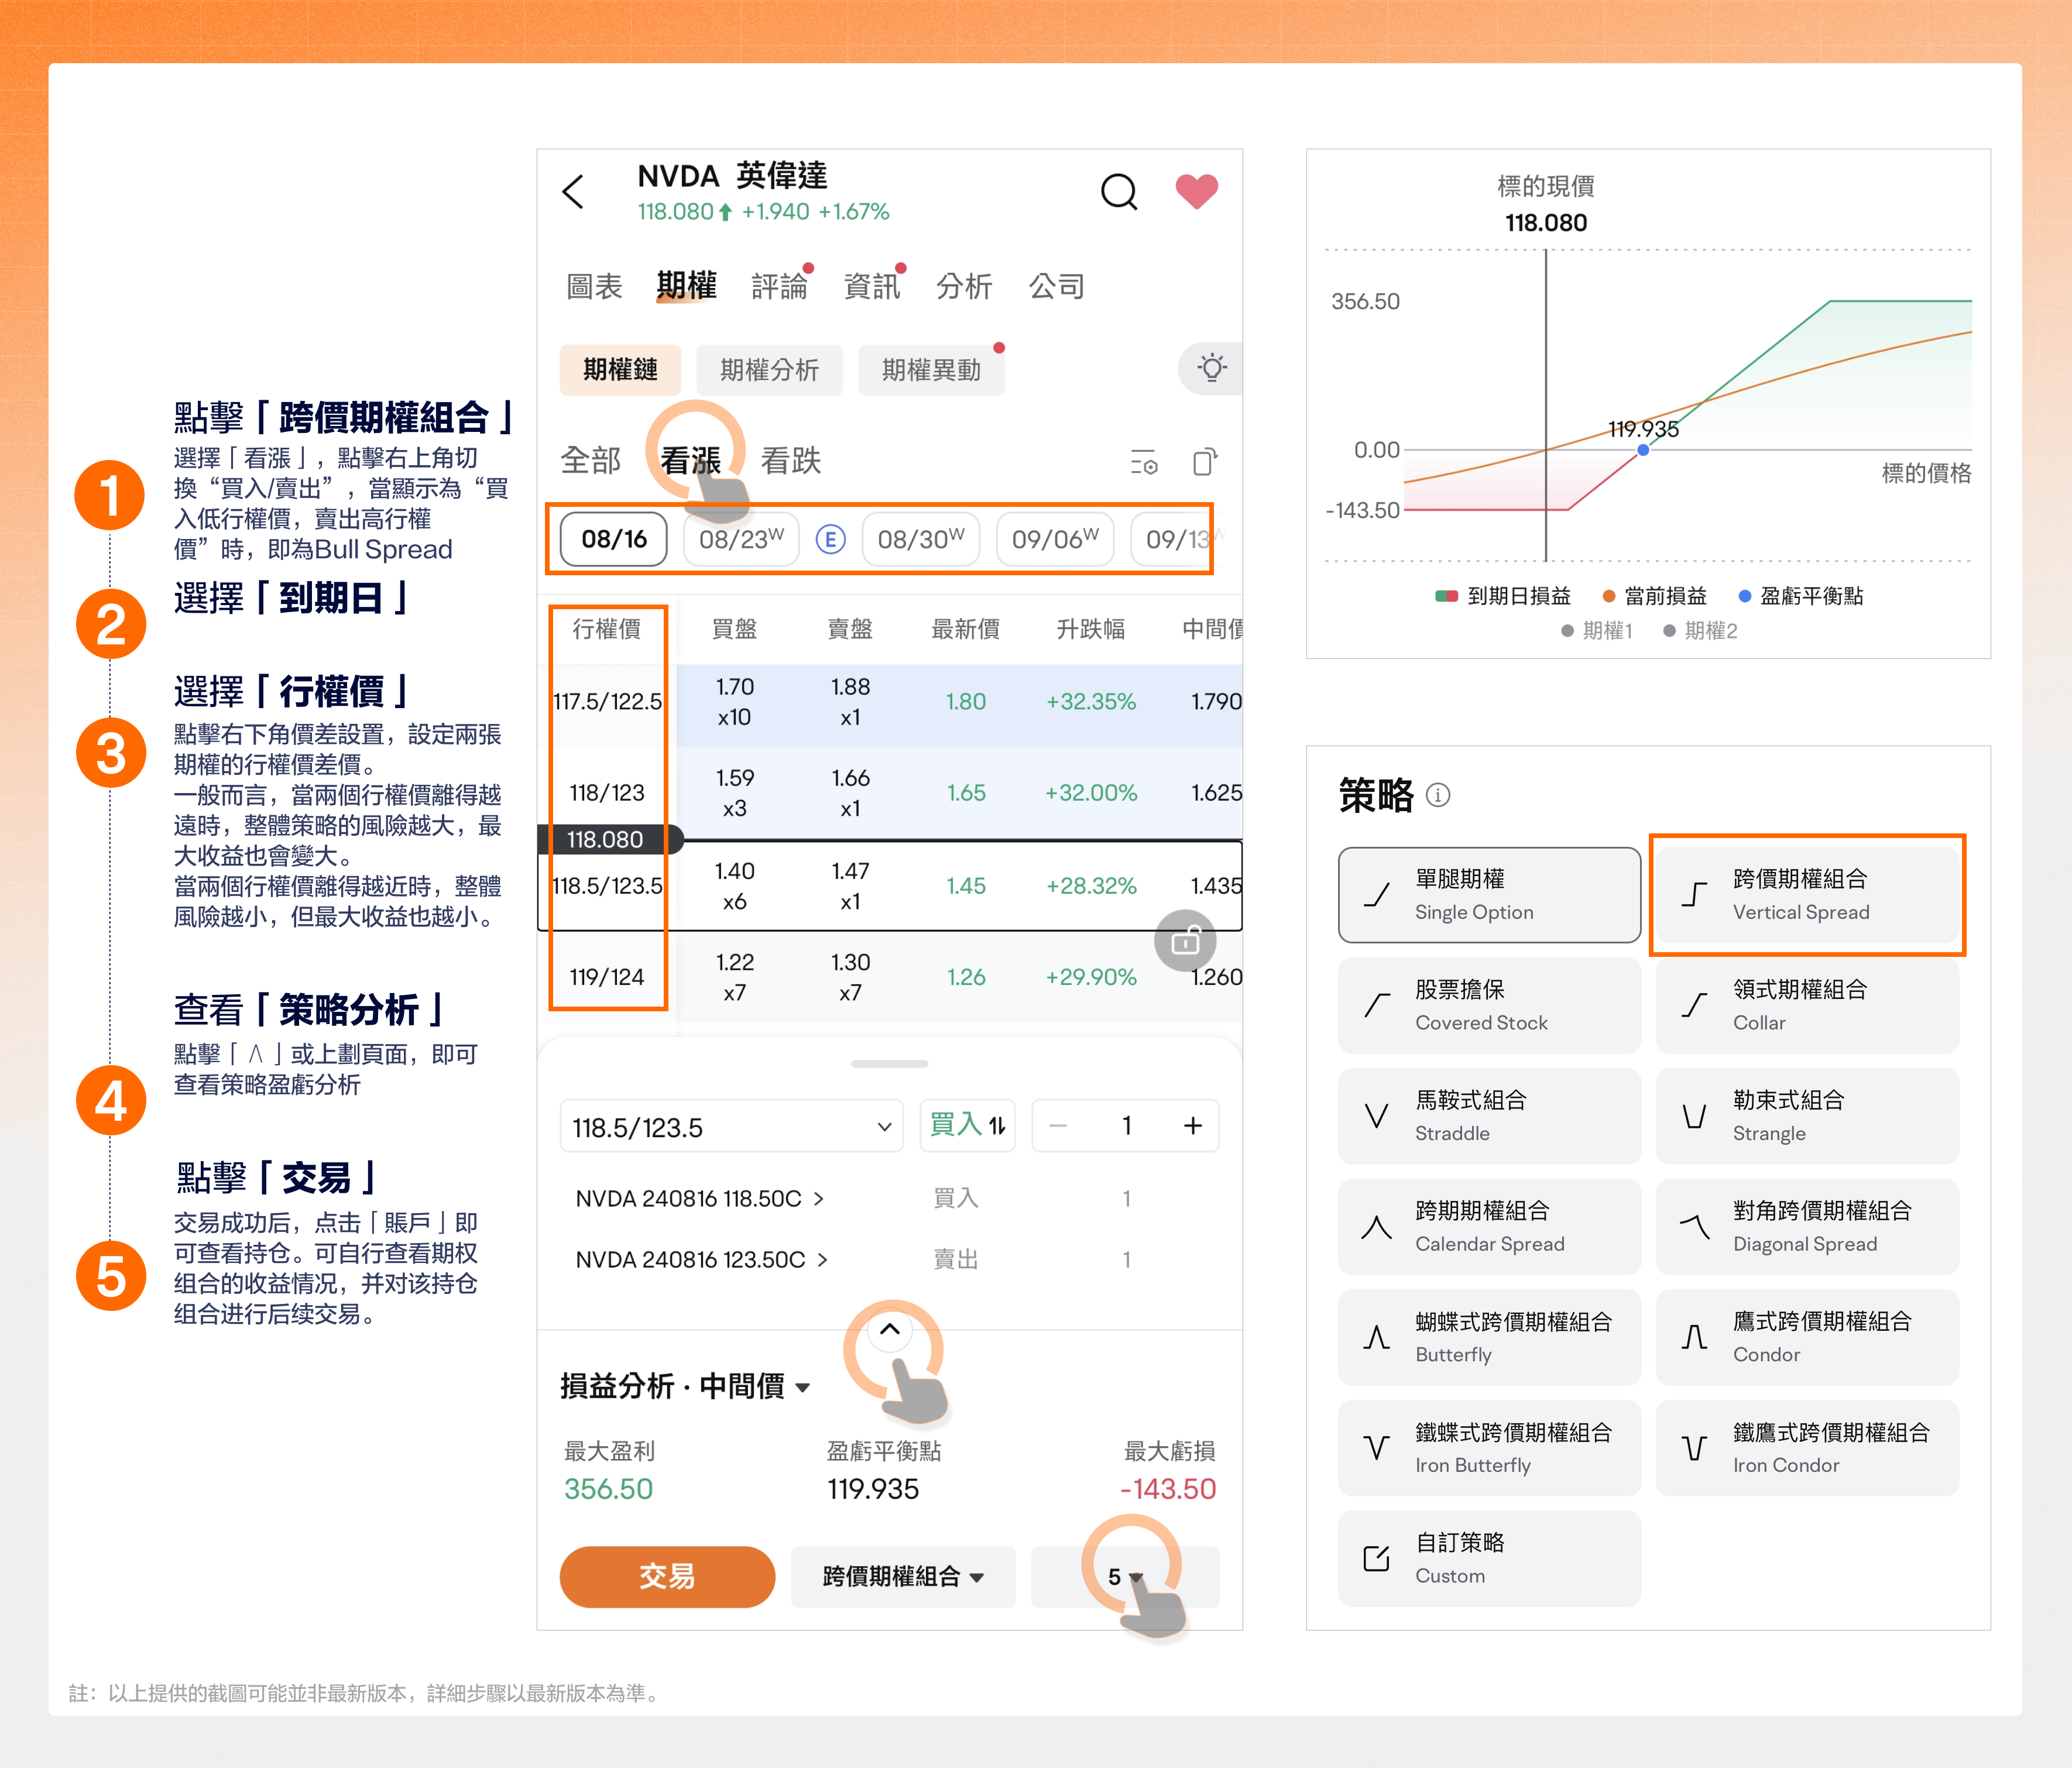Viewport: 2072px width, 1768px height.
Task: Tap the gray lock icon over table
Action: click(1185, 940)
